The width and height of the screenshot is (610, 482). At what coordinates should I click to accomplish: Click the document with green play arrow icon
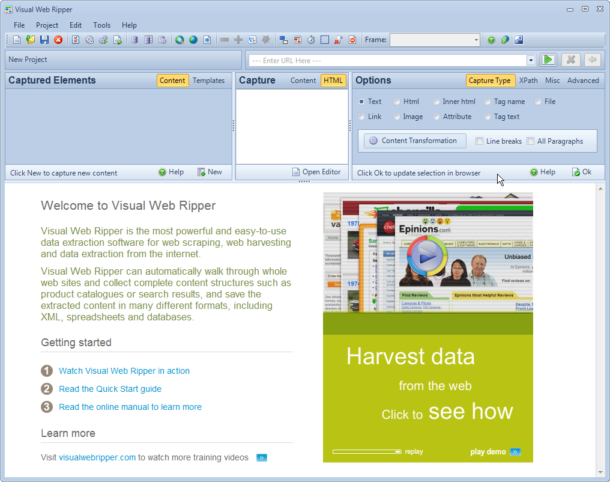coord(118,40)
